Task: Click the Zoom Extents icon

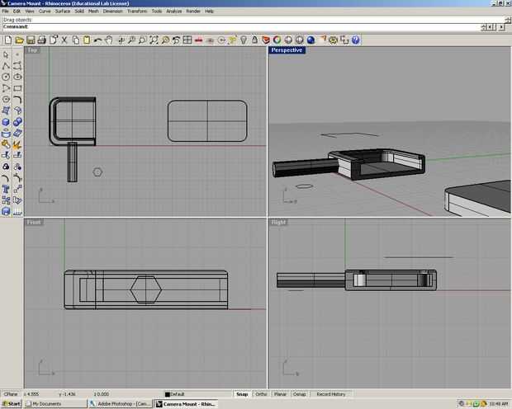Action: click(154, 40)
